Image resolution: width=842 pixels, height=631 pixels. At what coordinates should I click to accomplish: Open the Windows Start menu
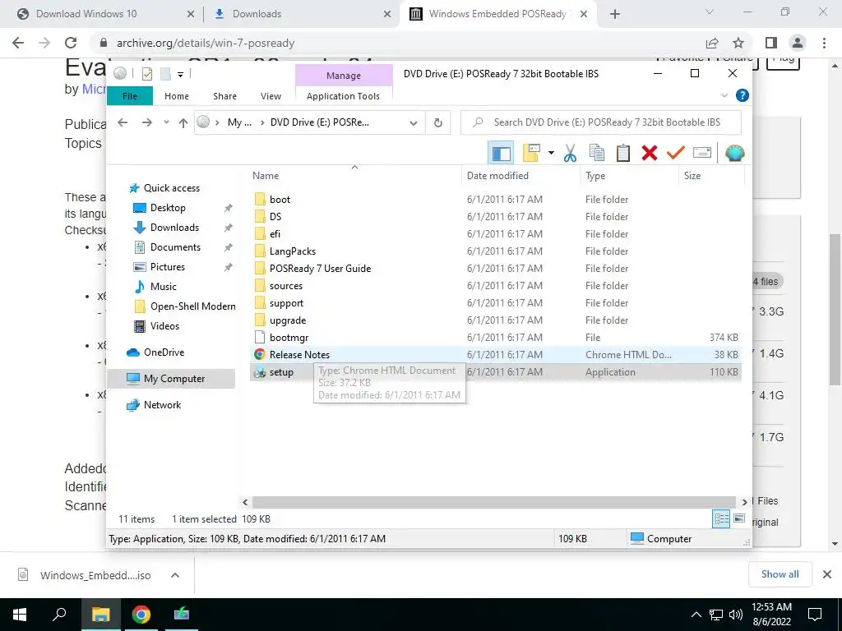20,615
